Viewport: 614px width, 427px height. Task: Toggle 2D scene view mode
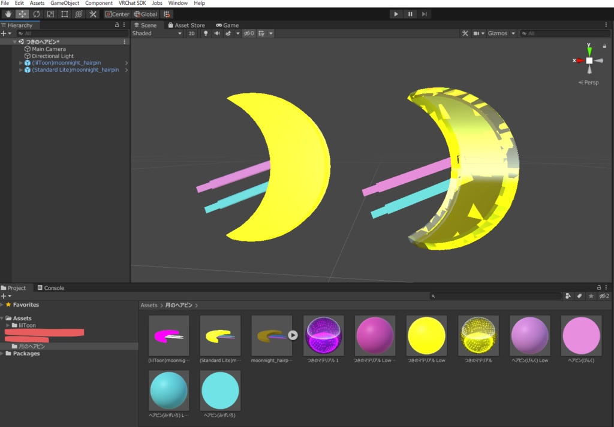click(x=191, y=33)
